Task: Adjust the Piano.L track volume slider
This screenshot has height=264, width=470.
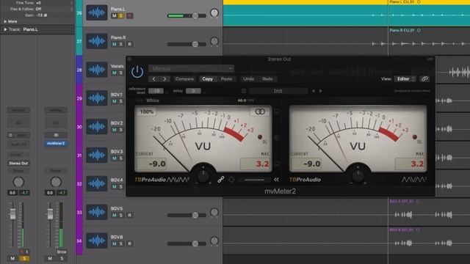Action: pos(187,16)
